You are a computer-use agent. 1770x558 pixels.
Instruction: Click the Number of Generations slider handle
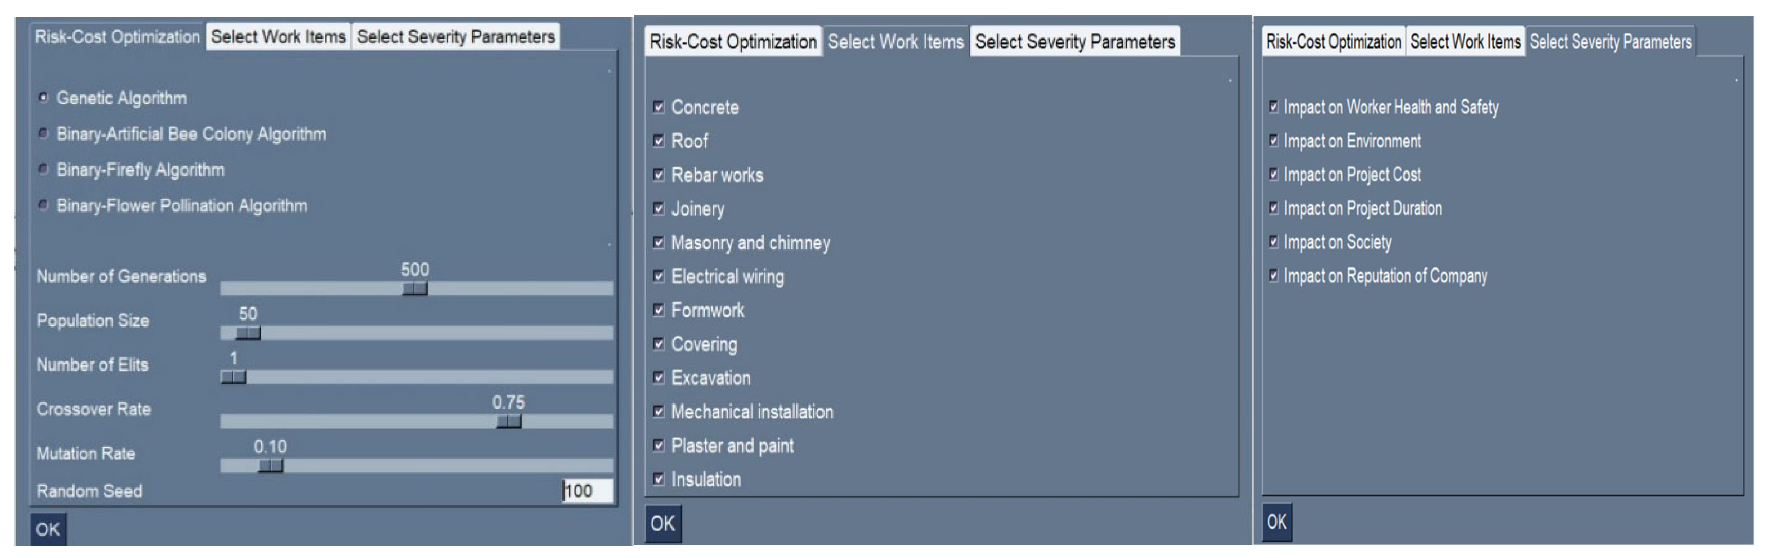(x=414, y=289)
